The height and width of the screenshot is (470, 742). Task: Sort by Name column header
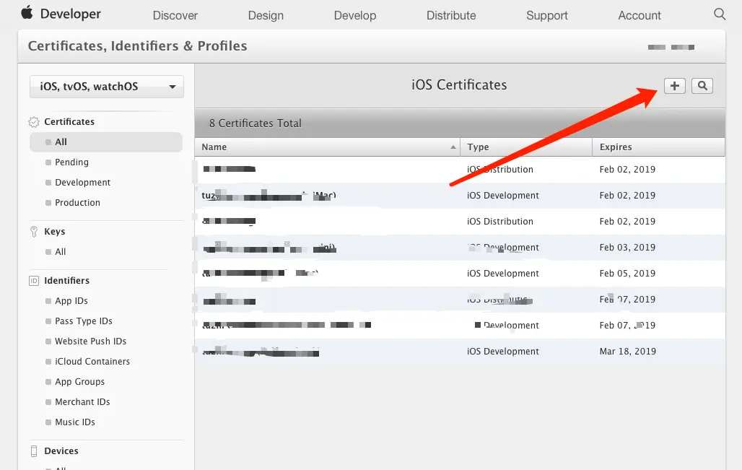point(327,147)
